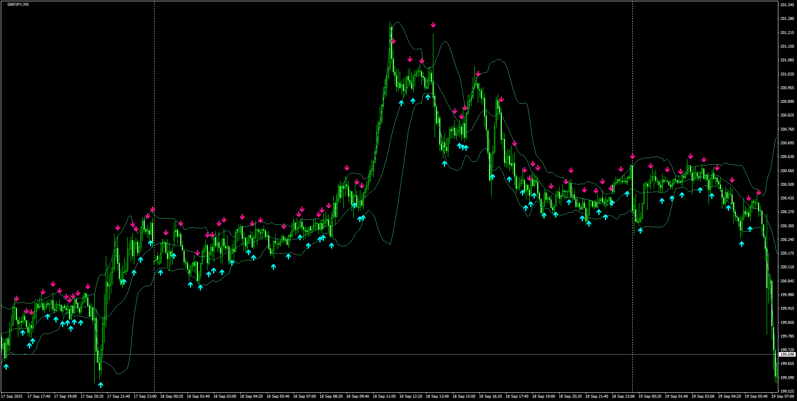Click the 200.045 price axis label
The image size is (797, 401).
[x=787, y=281]
